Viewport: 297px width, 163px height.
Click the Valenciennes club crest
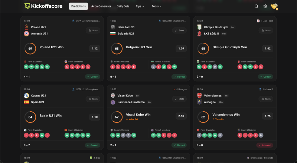[199, 95]
